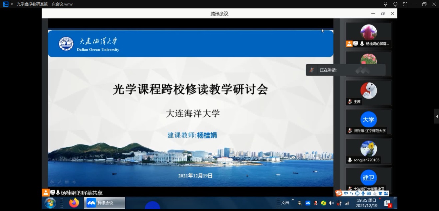Viewport: 439px width, 211px height.
Task: Click the player menu icon at top-left
Action: [6, 4]
